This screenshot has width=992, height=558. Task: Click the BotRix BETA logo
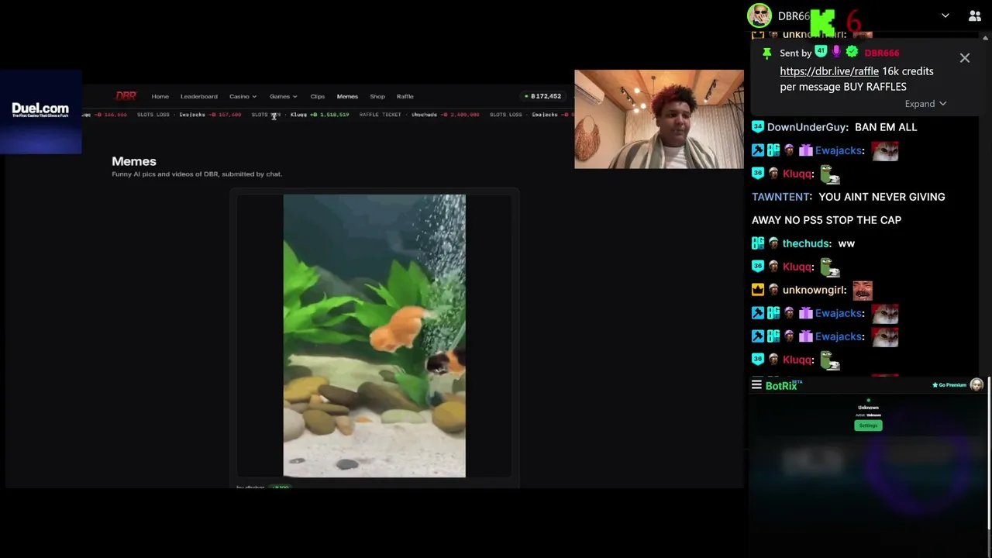(x=784, y=385)
